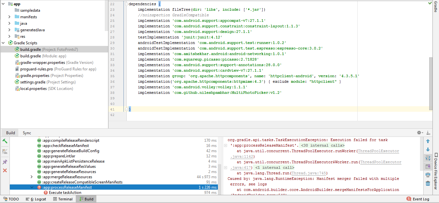Expand the manifests folder
This screenshot has width=439, height=203.
pyautogui.click(x=9, y=17)
